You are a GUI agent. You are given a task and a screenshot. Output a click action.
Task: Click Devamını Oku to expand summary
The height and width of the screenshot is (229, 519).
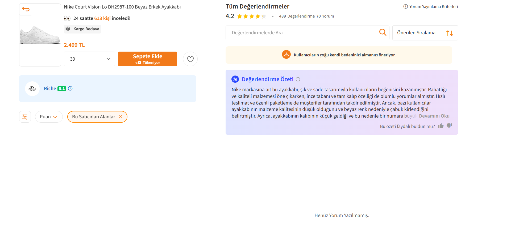(x=434, y=116)
